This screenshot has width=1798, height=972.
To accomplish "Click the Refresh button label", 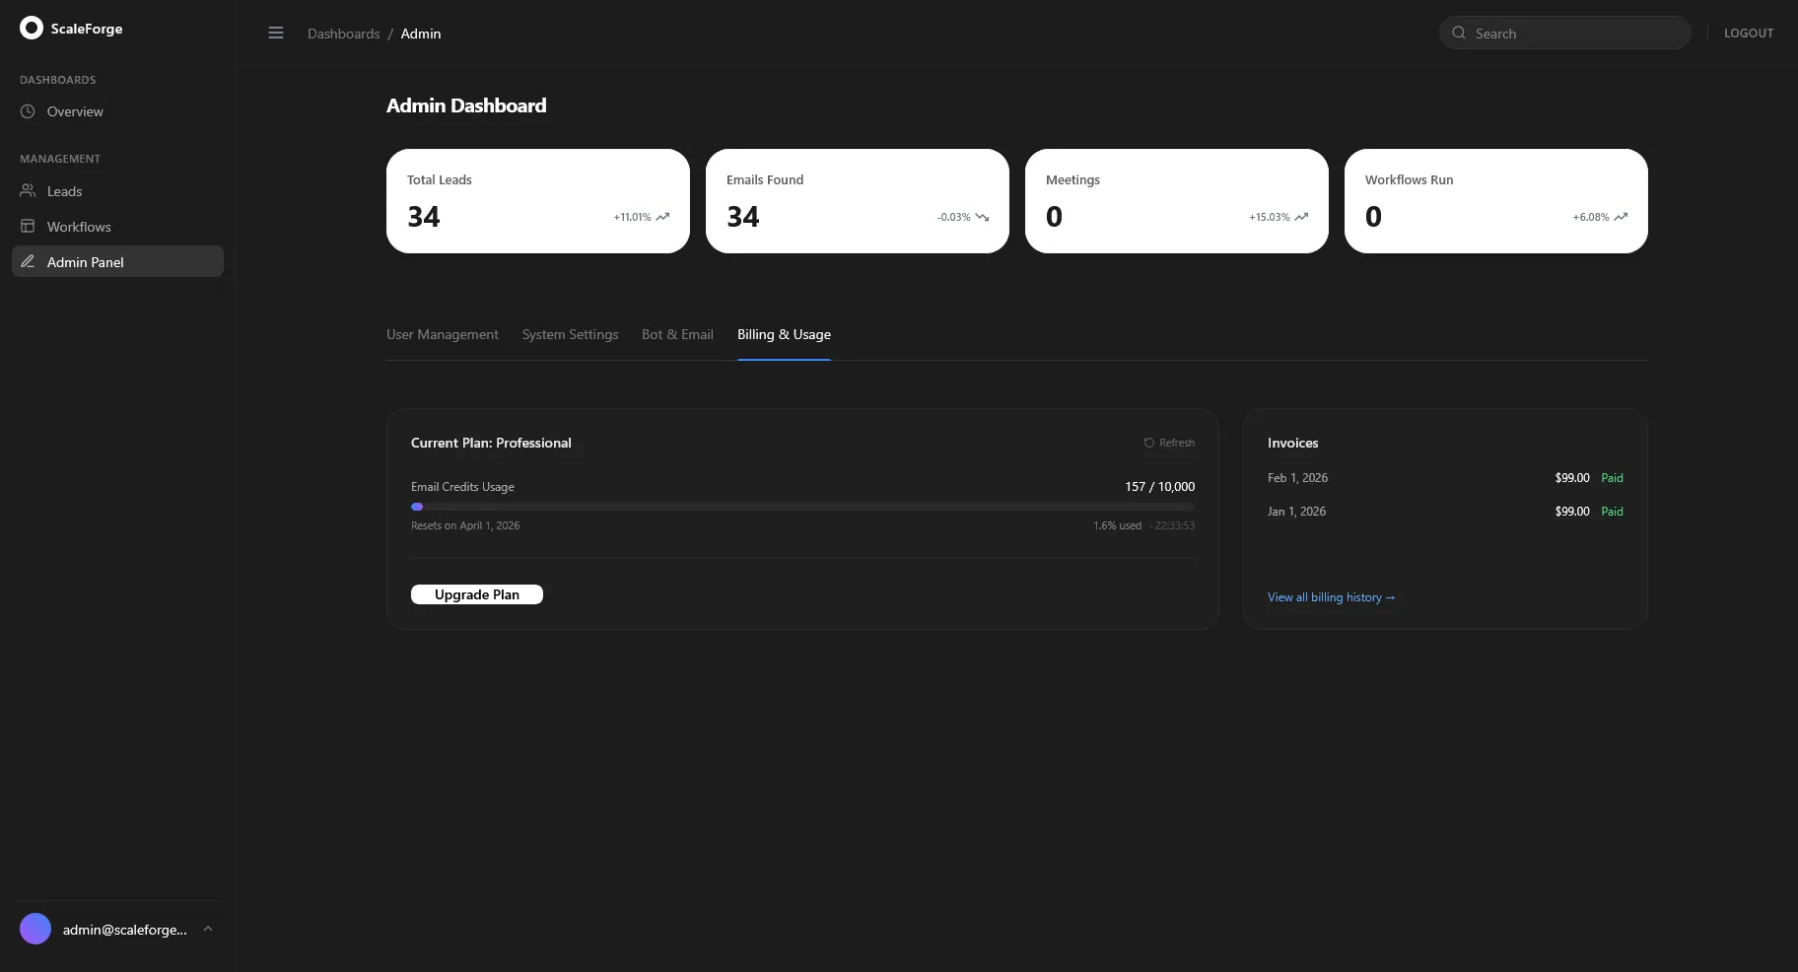I will 1177,443.
